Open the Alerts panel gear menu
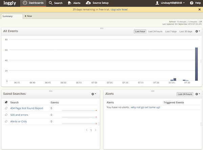The image size is (203, 150). point(198,94)
